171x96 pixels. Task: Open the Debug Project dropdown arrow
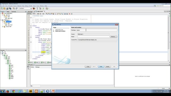click(x=49, y=8)
